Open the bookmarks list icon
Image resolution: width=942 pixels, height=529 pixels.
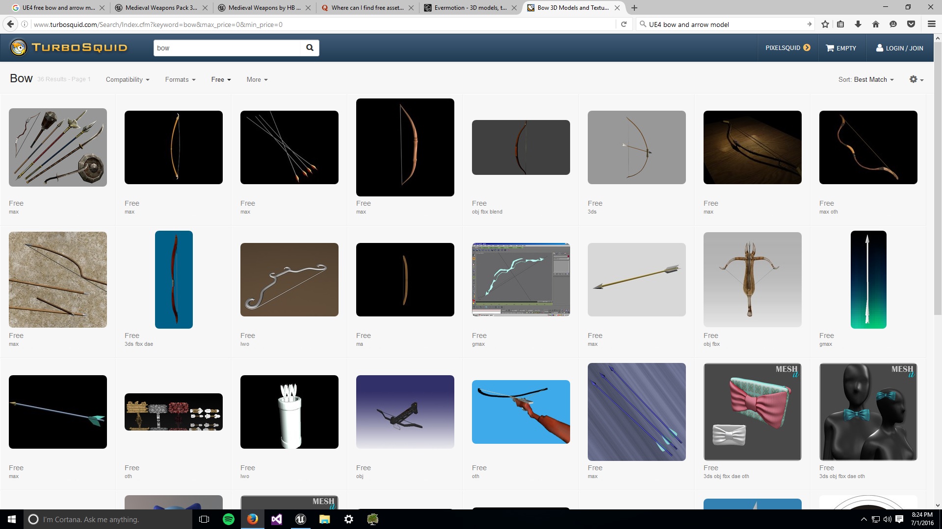[840, 24]
